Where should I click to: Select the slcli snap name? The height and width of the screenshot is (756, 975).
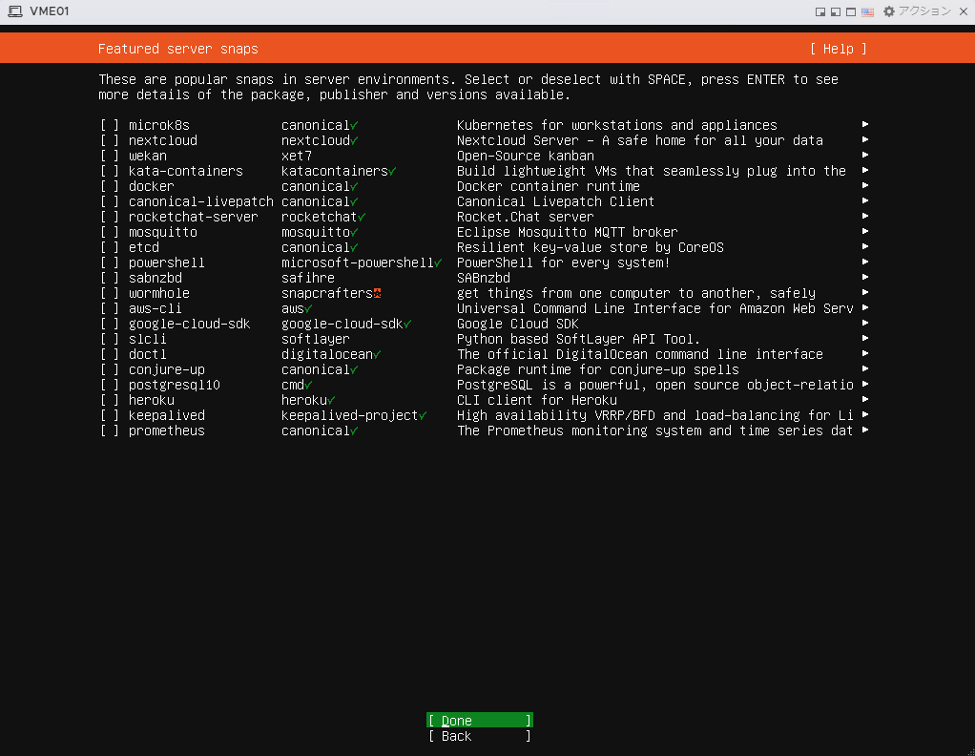click(147, 339)
